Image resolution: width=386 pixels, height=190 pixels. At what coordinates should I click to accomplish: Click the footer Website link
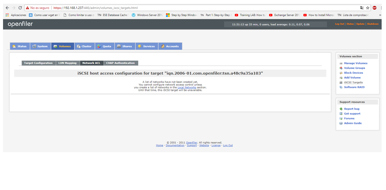204,145
